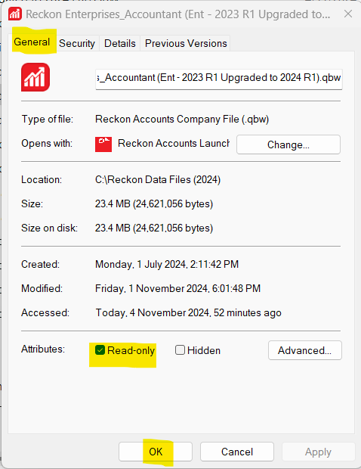
Task: Click the Location path text
Action: (x=158, y=180)
